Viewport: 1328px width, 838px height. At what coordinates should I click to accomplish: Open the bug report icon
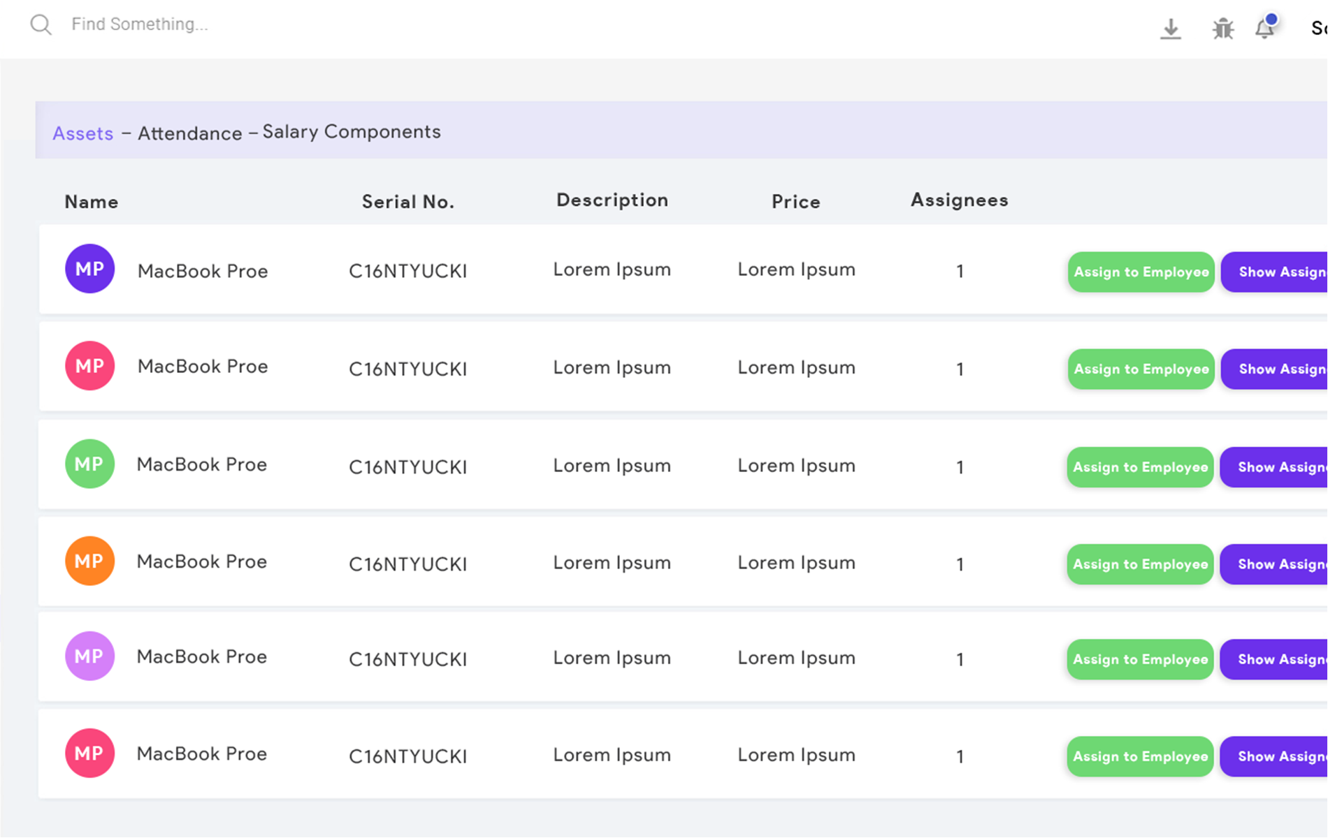tap(1222, 29)
